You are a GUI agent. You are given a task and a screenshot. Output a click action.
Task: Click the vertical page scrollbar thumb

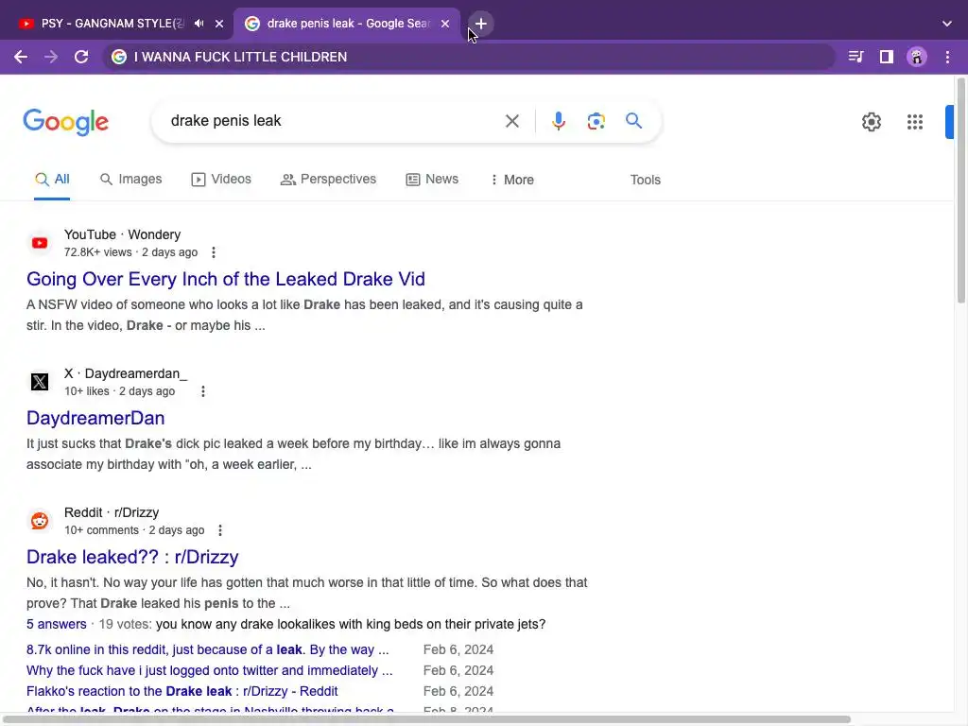tap(960, 191)
